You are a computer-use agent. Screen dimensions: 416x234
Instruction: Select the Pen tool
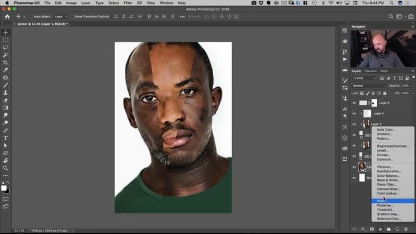point(5,131)
